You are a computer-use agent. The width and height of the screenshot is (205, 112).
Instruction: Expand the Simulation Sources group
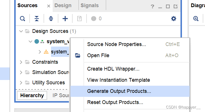(x=21, y=72)
